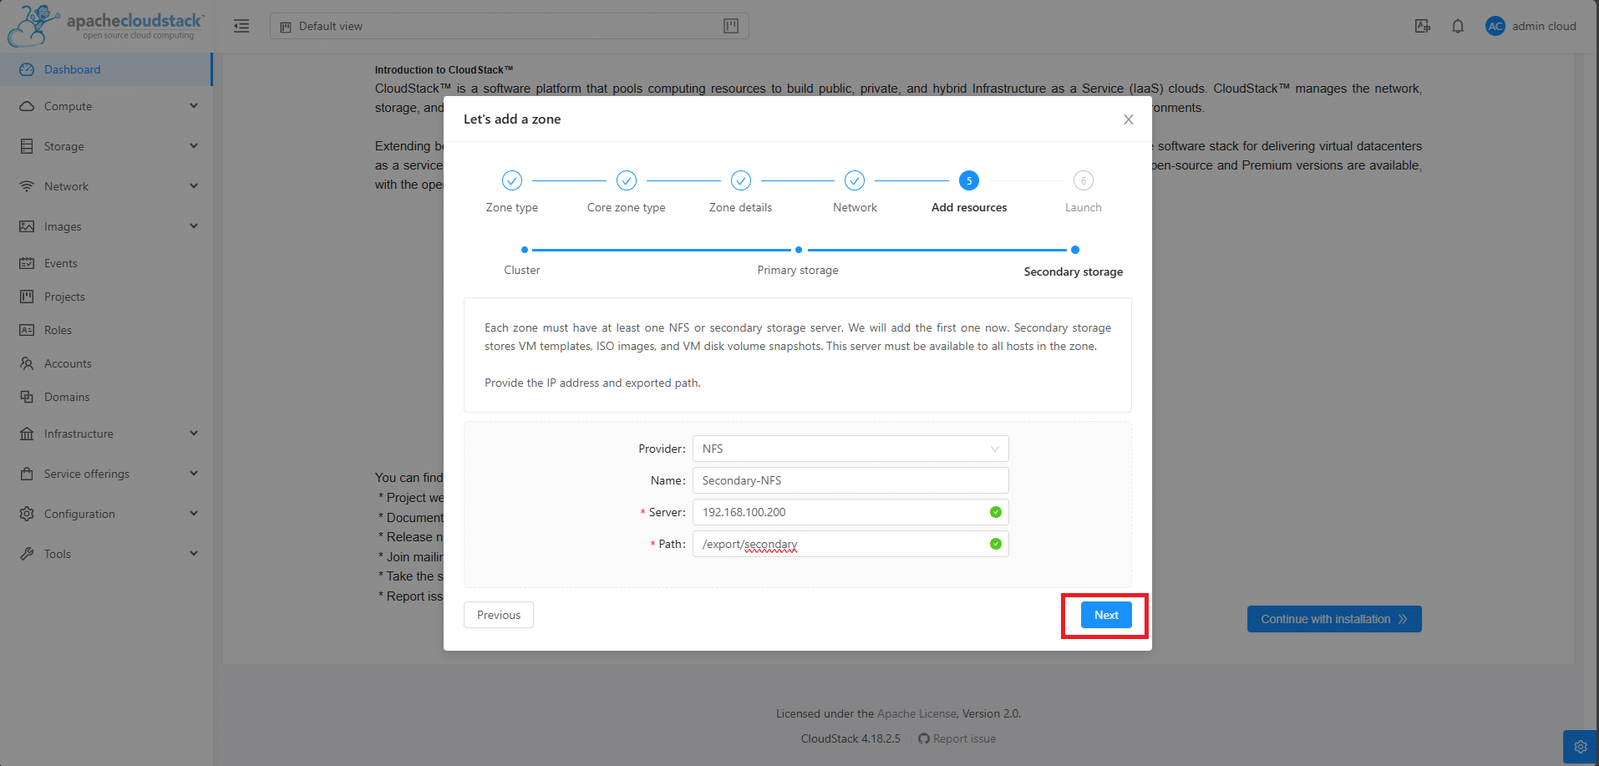Open the Report issue link
Image resolution: width=1599 pixels, height=766 pixels.
tap(964, 738)
